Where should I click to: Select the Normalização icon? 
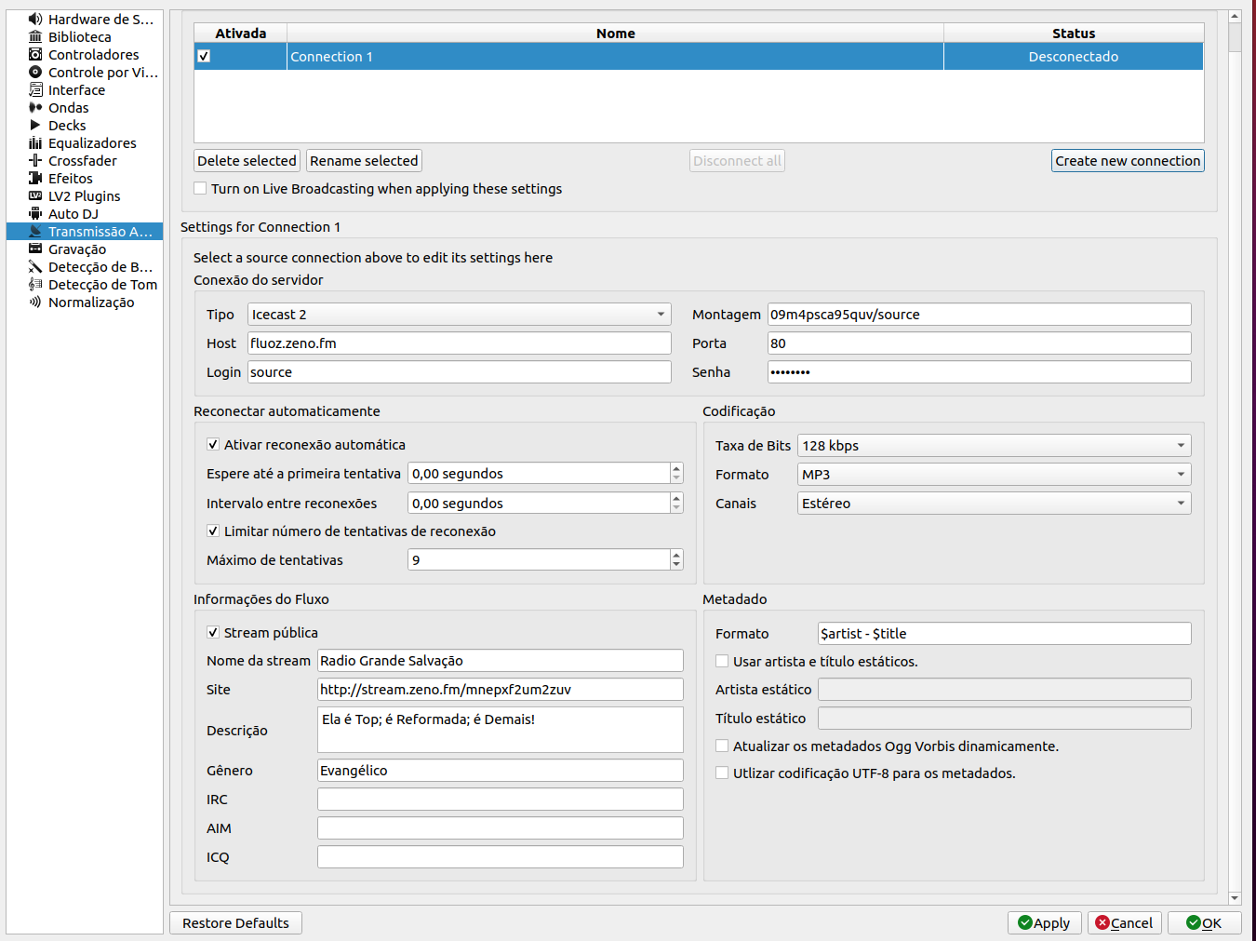click(35, 302)
